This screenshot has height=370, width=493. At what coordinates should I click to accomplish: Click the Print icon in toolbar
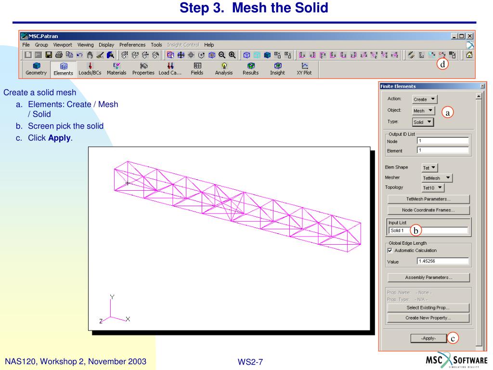tap(59, 55)
